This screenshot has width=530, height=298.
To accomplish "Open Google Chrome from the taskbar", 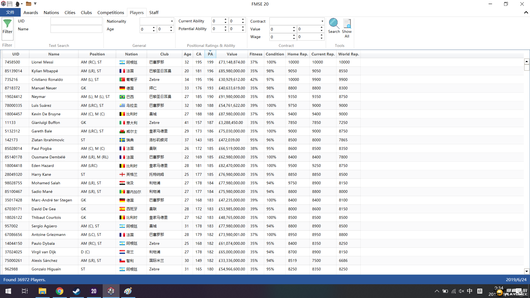I will click(x=59, y=291).
